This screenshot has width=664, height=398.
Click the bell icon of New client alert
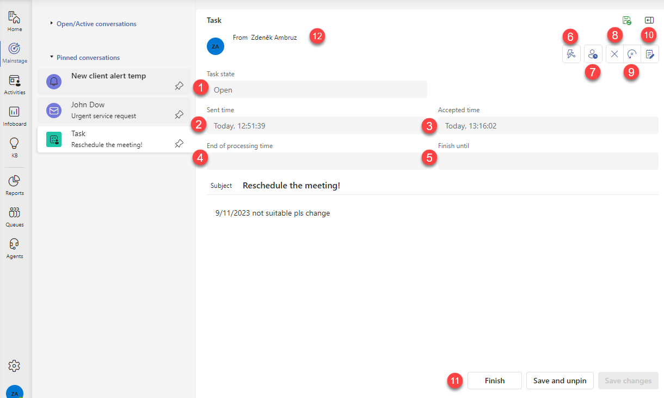pos(54,82)
